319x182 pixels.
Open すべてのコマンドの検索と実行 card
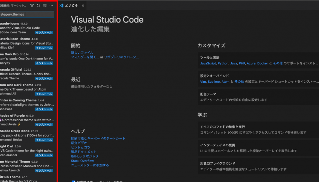258,130
